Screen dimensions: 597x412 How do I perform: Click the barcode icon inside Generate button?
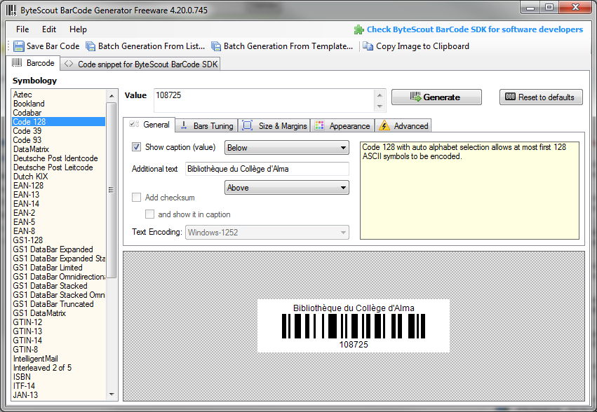(415, 97)
